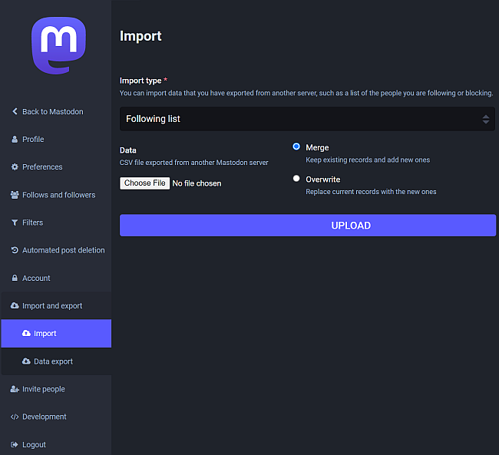Image resolution: width=499 pixels, height=455 pixels.
Task: Click the Overwrite option label
Action: 323,180
